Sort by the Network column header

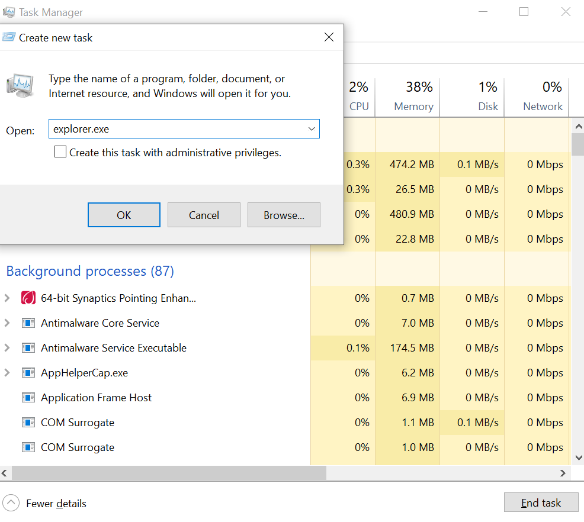(537, 96)
